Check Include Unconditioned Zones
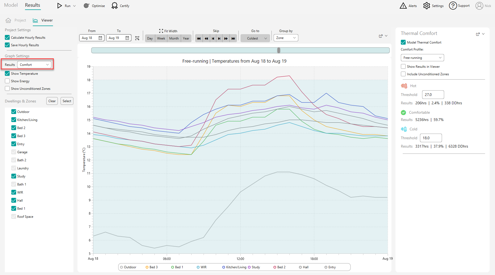495x275 pixels. [x=403, y=74]
